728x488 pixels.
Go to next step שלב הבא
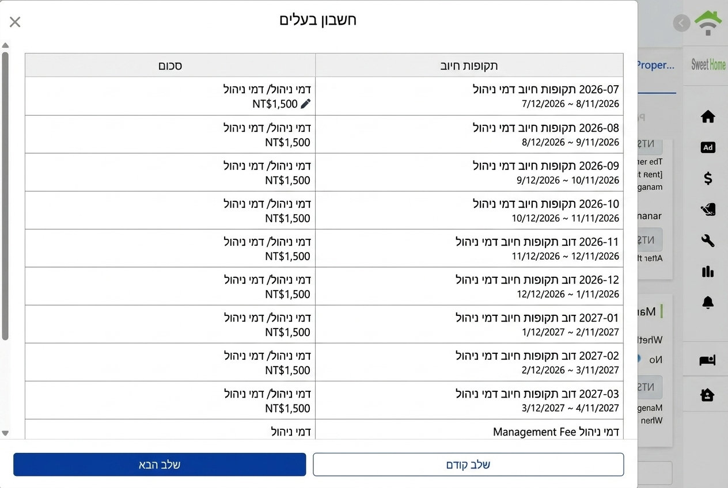point(160,464)
